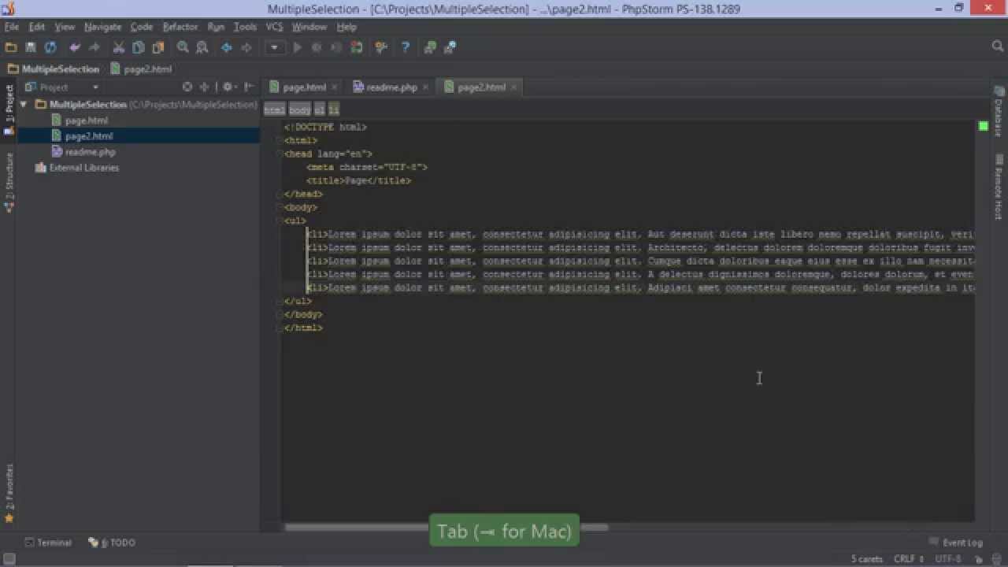This screenshot has height=567, width=1008.
Task: Open the Edit menu
Action: pyautogui.click(x=37, y=27)
